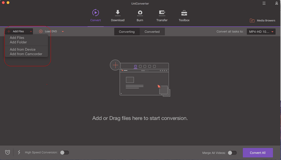Viewport: 281px width, 160px height.
Task: Select Add from Device menu entry
Action: pyautogui.click(x=22, y=50)
